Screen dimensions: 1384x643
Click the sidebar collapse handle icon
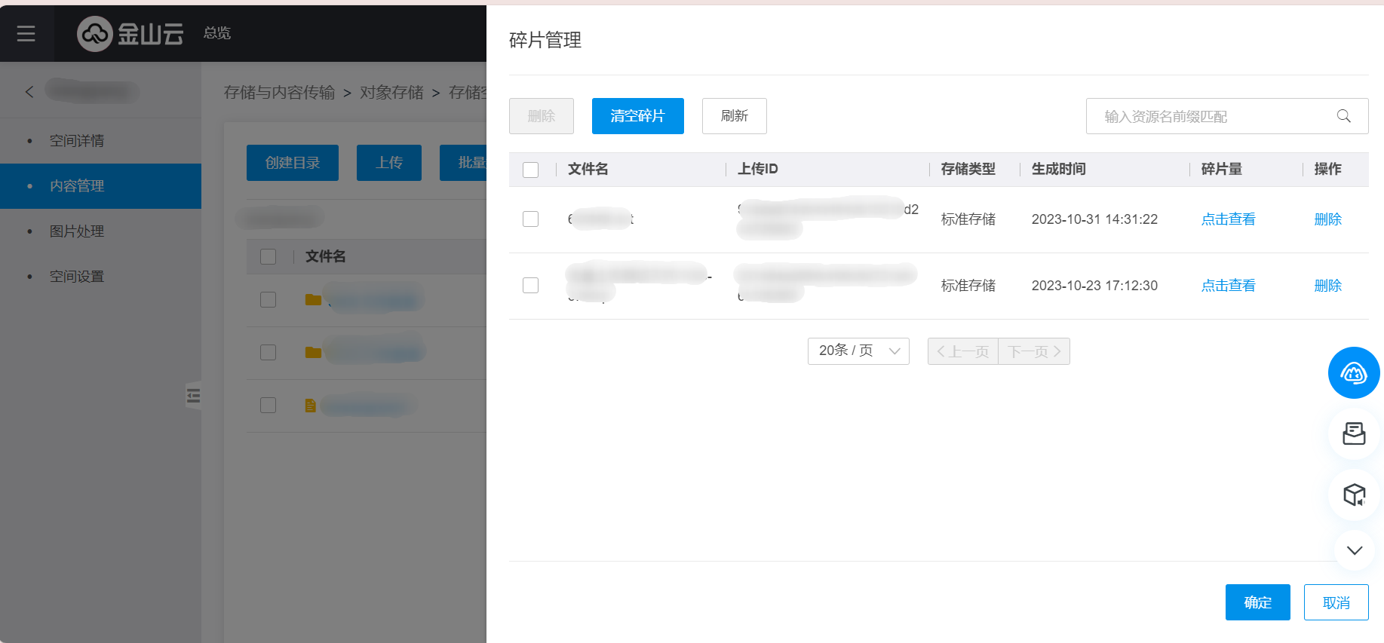coord(194,395)
